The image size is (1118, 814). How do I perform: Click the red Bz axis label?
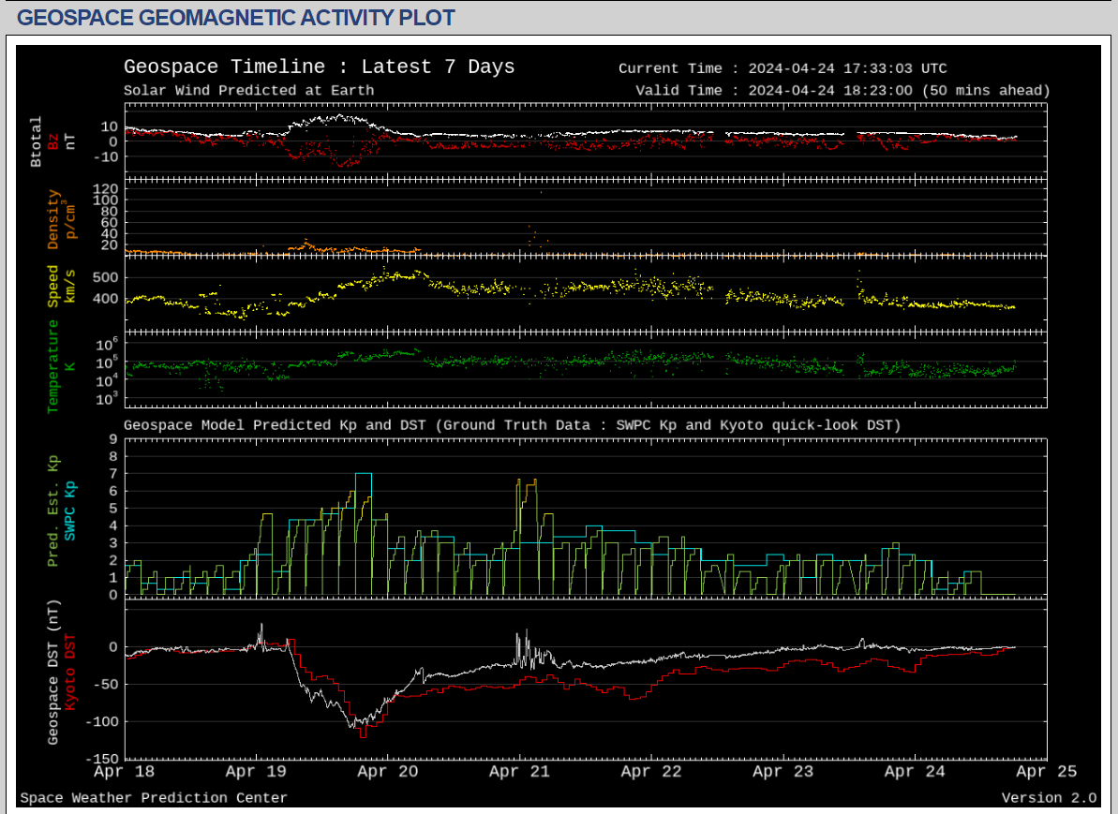pos(53,141)
